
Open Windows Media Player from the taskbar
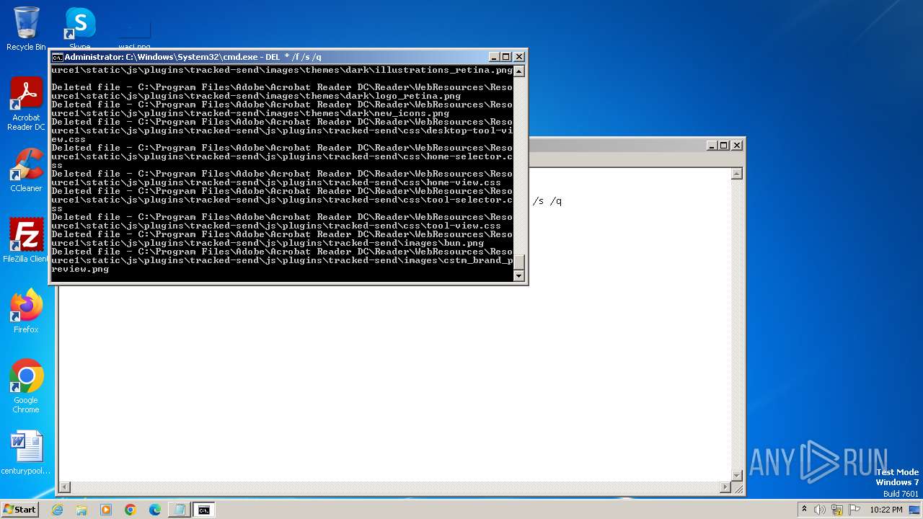point(106,510)
